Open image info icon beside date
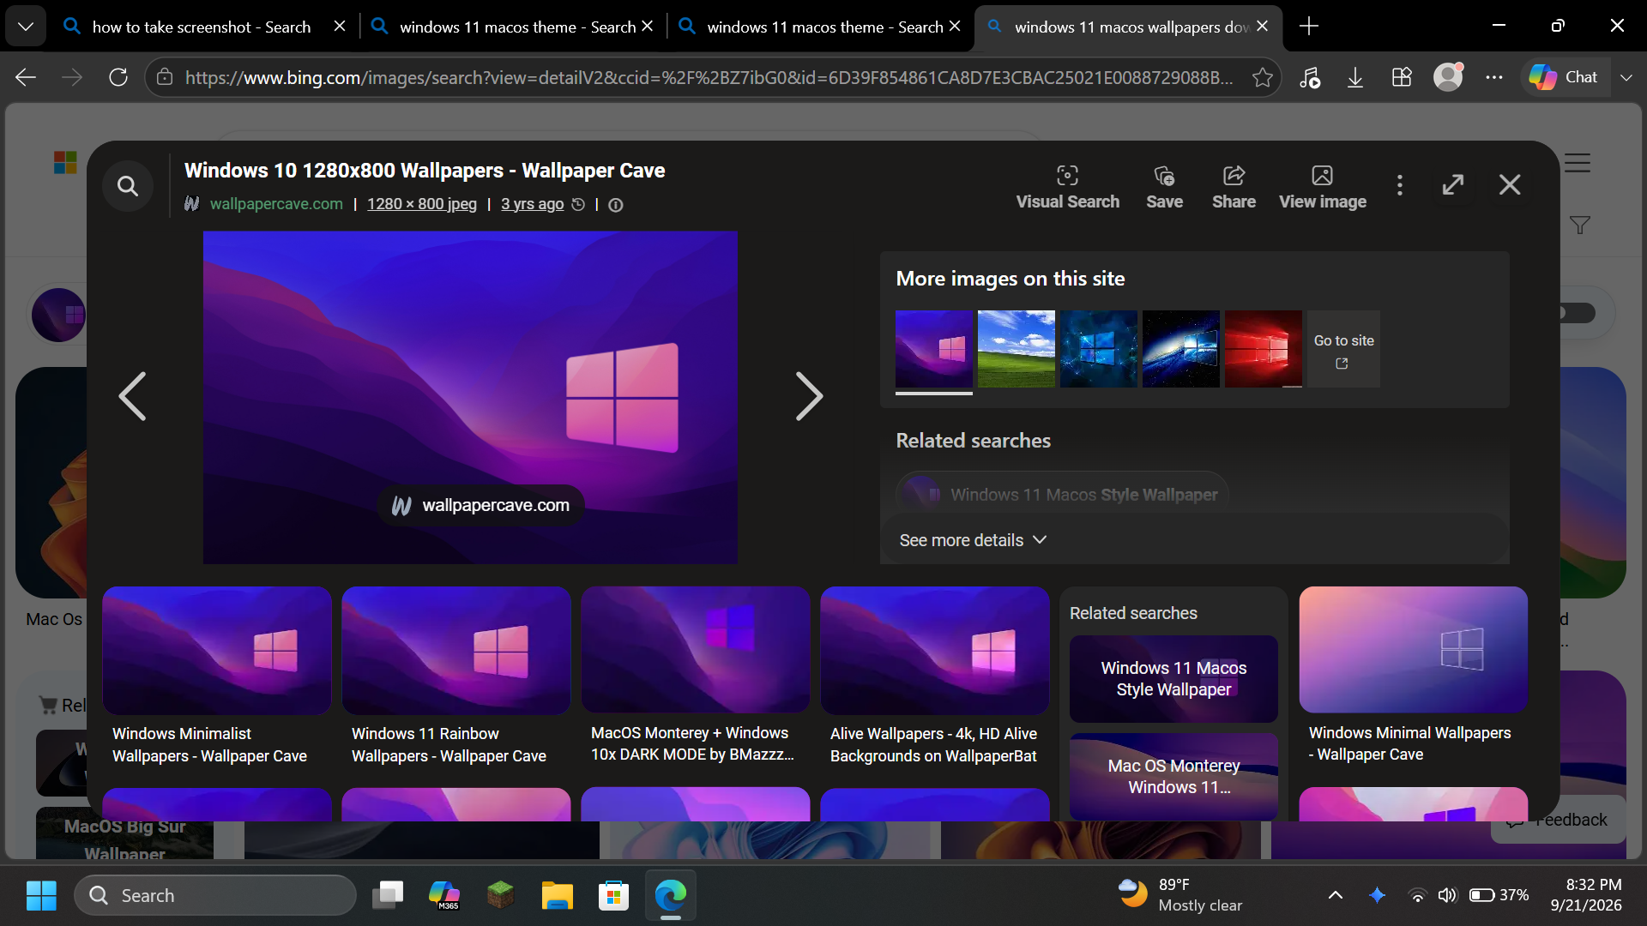1647x926 pixels. coord(616,205)
